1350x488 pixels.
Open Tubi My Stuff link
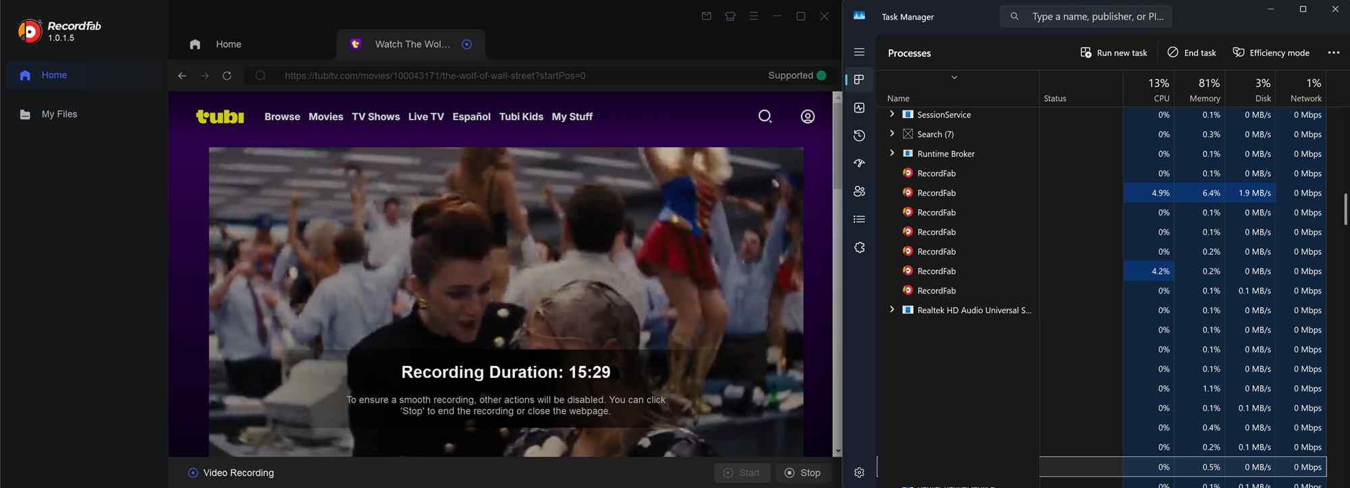tap(572, 117)
